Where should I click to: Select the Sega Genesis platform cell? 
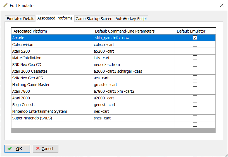[x=52, y=105]
